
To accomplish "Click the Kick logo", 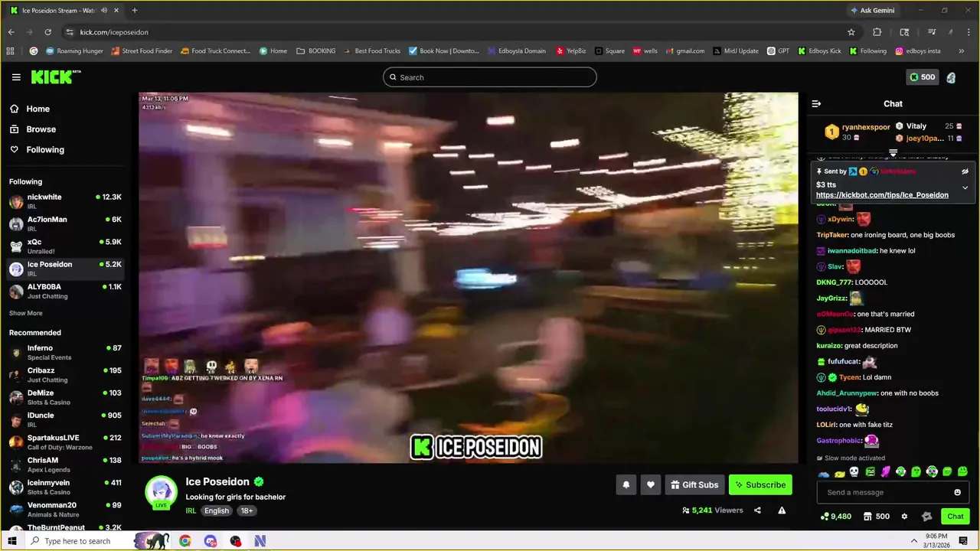I will pos(55,77).
